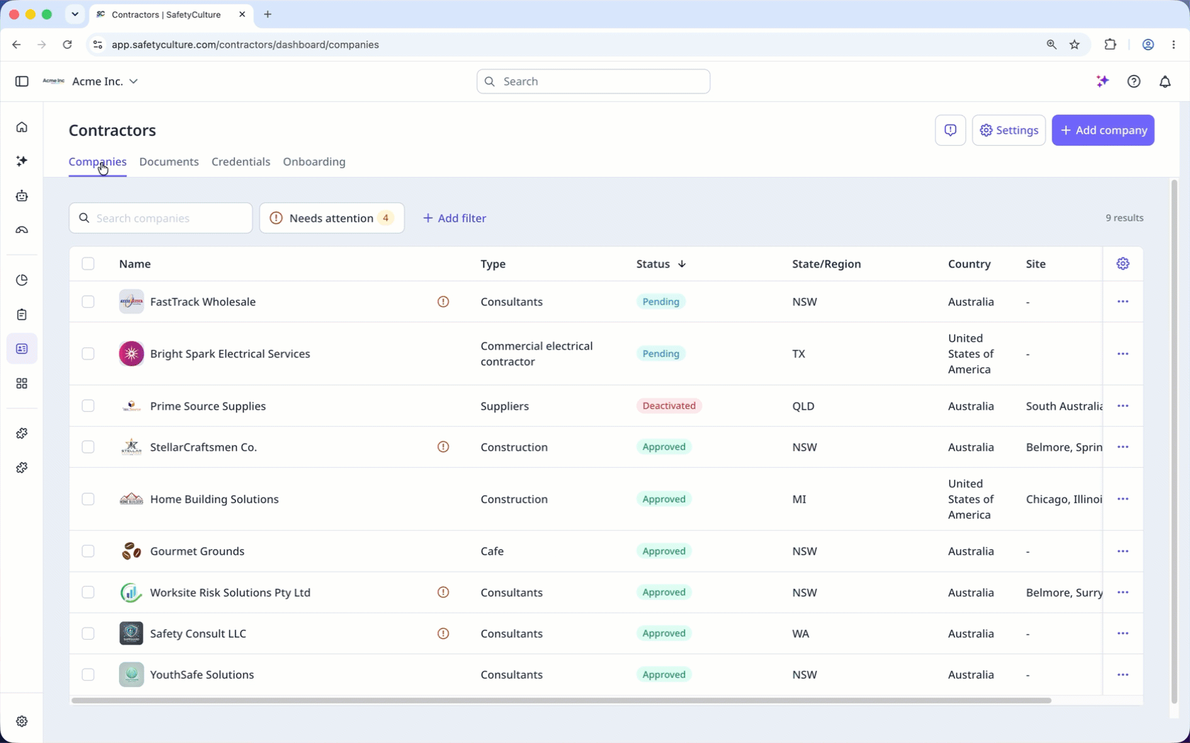
Task: Check the Worksite Risk Solutions checkbox
Action: [88, 592]
